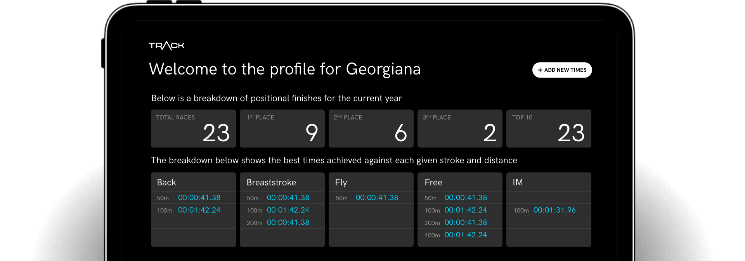Click the plus icon in Add New Times
The width and height of the screenshot is (745, 261).
coord(540,70)
